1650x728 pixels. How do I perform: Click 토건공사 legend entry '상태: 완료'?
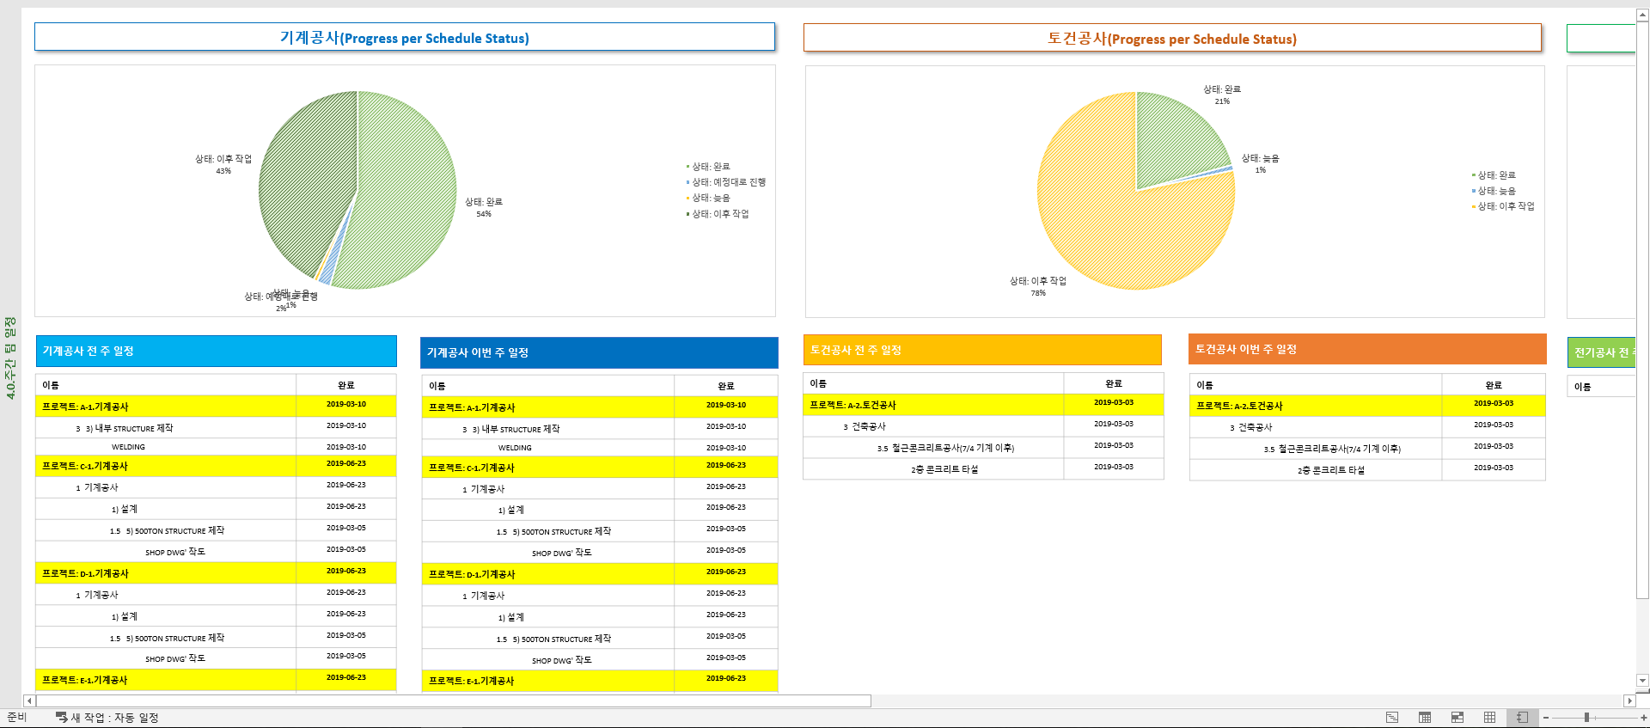point(1494,175)
